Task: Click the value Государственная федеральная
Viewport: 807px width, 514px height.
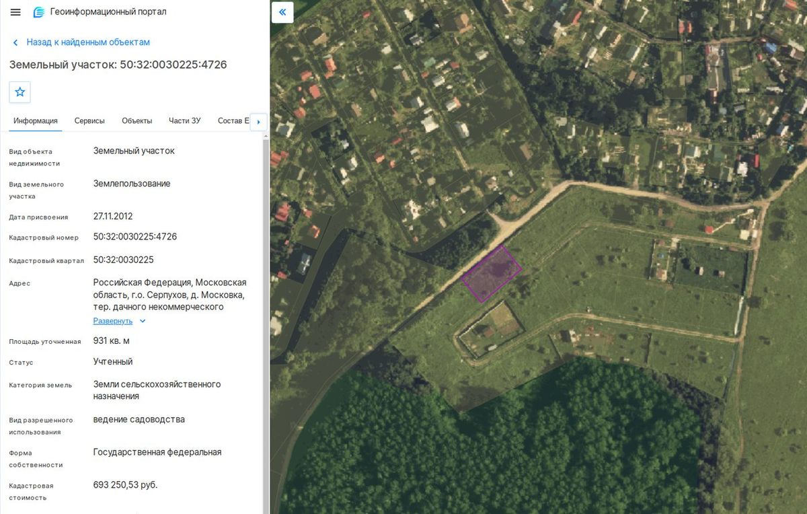Action: coord(157,452)
